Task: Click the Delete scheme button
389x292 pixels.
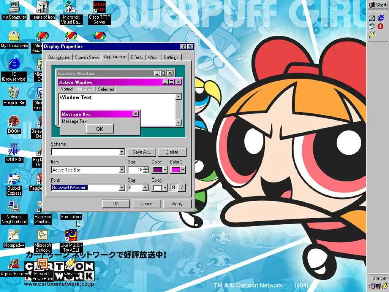Action: pos(172,152)
